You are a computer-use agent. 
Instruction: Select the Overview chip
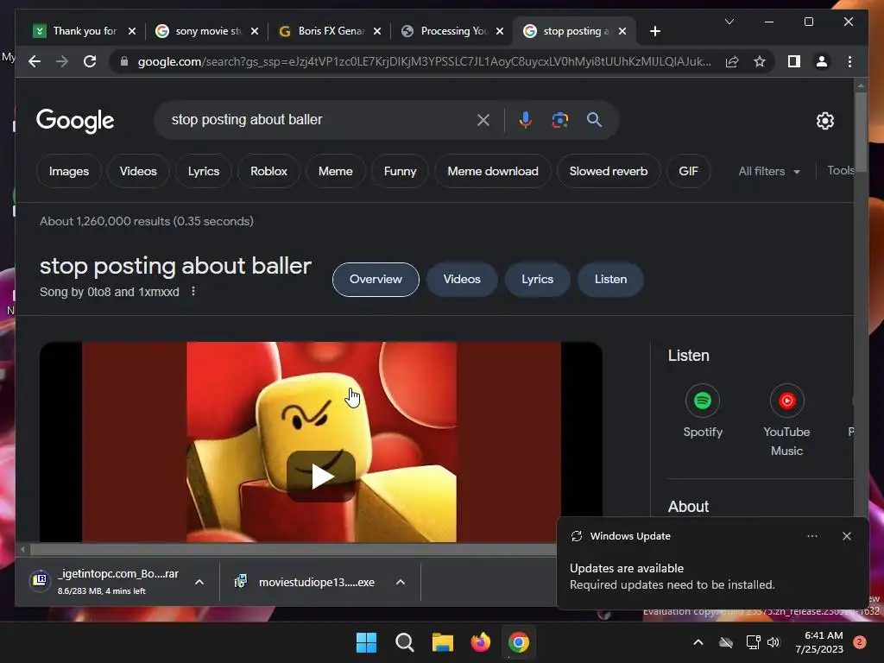pyautogui.click(x=376, y=279)
